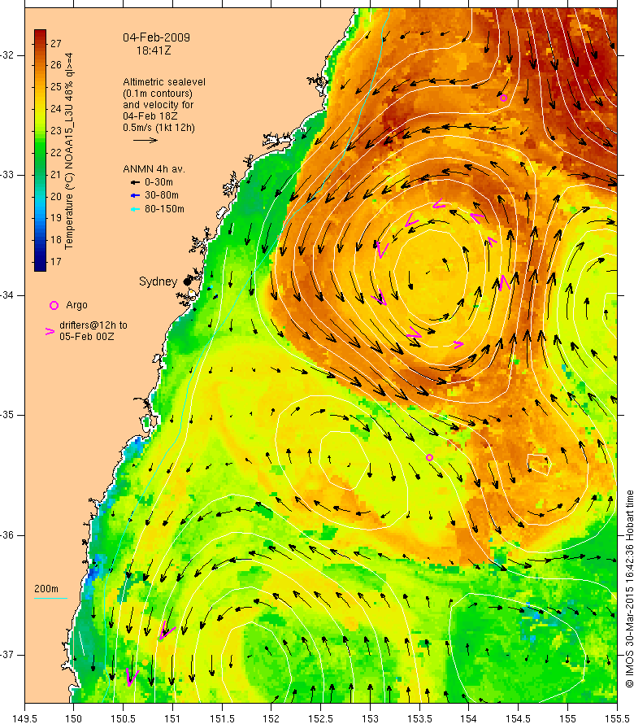The image size is (634, 724).
Task: Click the '05-Feb 00Z' legend text
Action: [x=87, y=337]
